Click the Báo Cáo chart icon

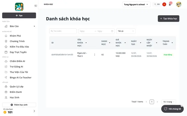6,26
